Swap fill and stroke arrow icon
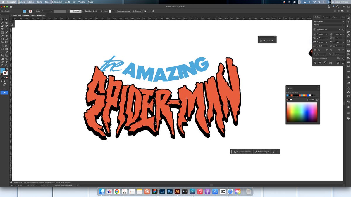Viewport: 351px width, 197px height. [7, 69]
